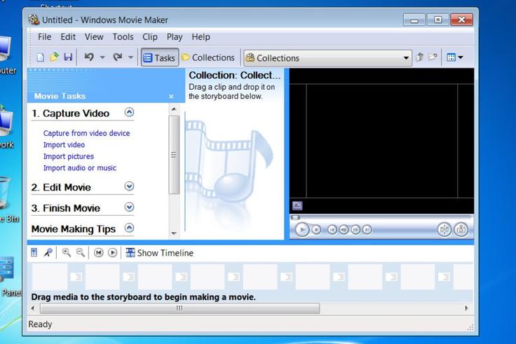Click the storyboard scroll right arrow
Screen dimensions: 516x344
pos(466,308)
